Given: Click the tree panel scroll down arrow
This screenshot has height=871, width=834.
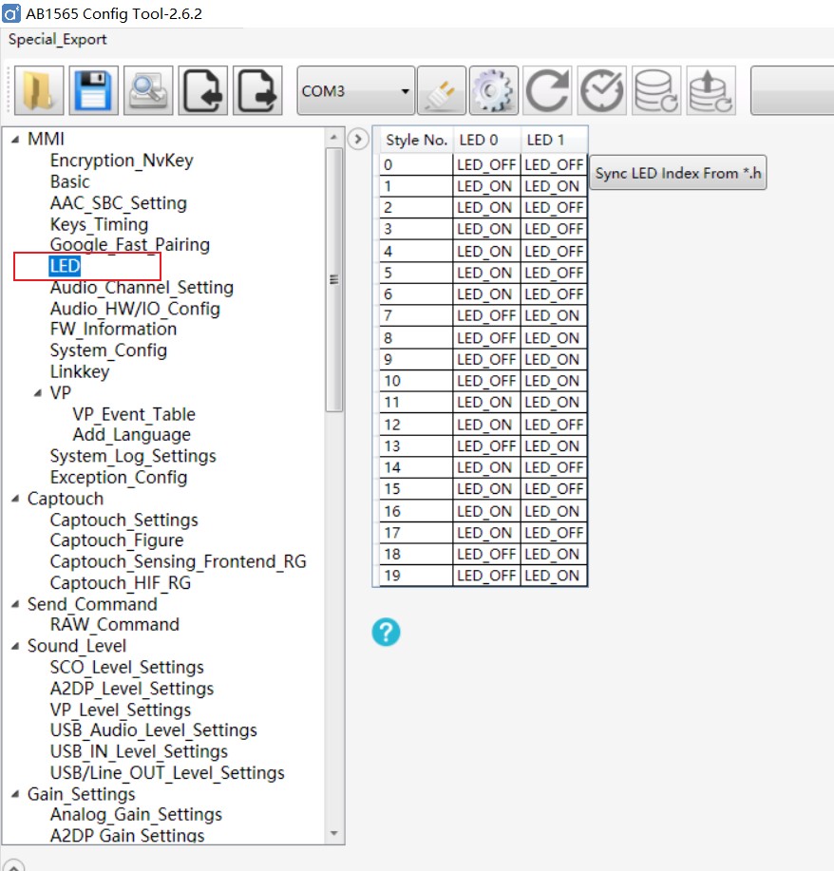Looking at the screenshot, I should (x=333, y=834).
